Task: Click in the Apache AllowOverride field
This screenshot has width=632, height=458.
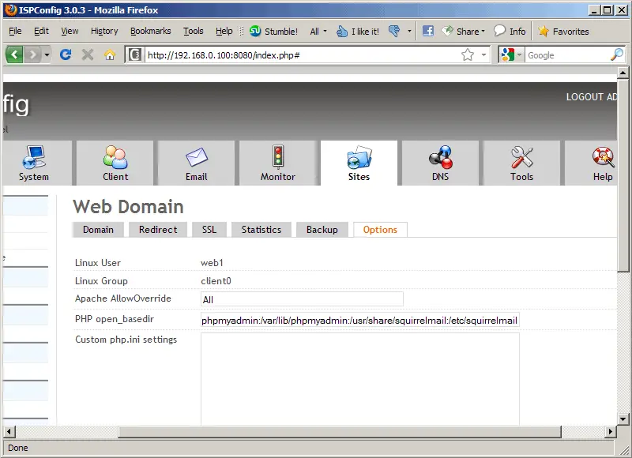Action: pos(302,299)
